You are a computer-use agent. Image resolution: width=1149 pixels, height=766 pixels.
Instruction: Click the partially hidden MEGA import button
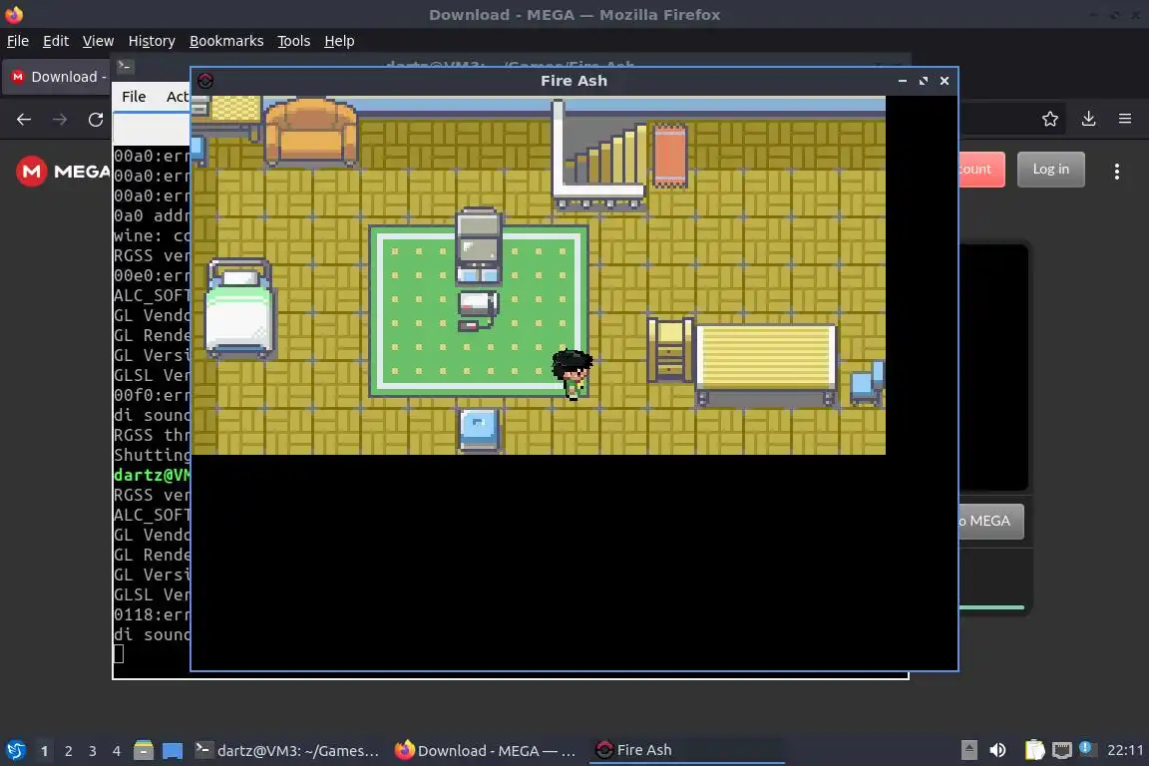click(990, 522)
